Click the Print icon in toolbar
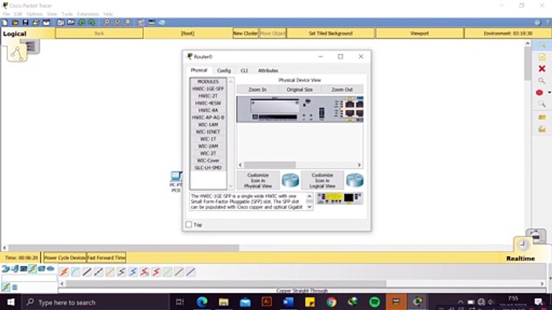 coord(36,22)
